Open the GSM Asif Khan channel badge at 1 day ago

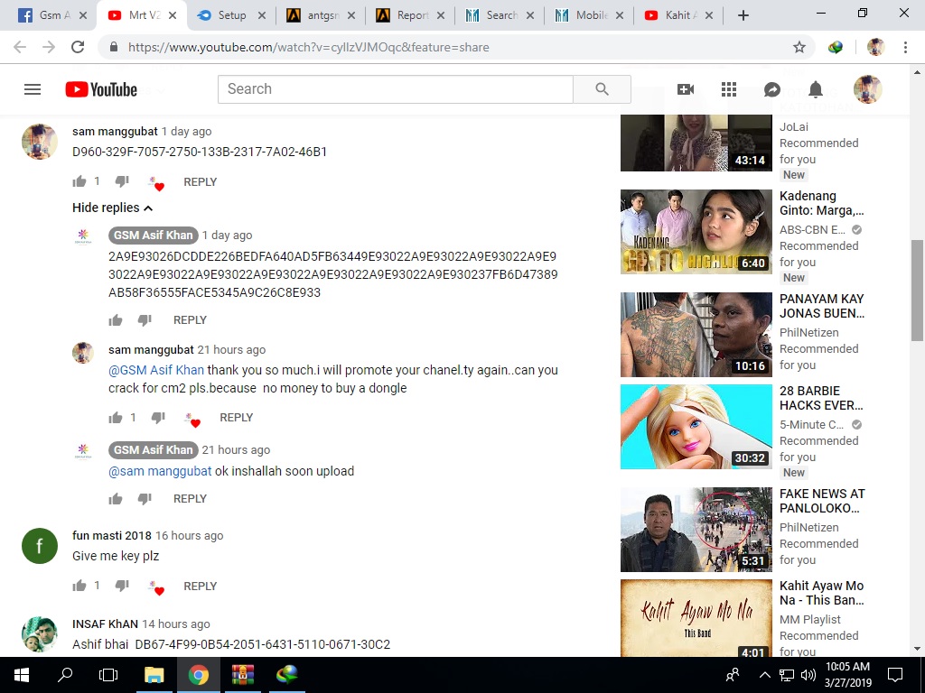click(154, 236)
